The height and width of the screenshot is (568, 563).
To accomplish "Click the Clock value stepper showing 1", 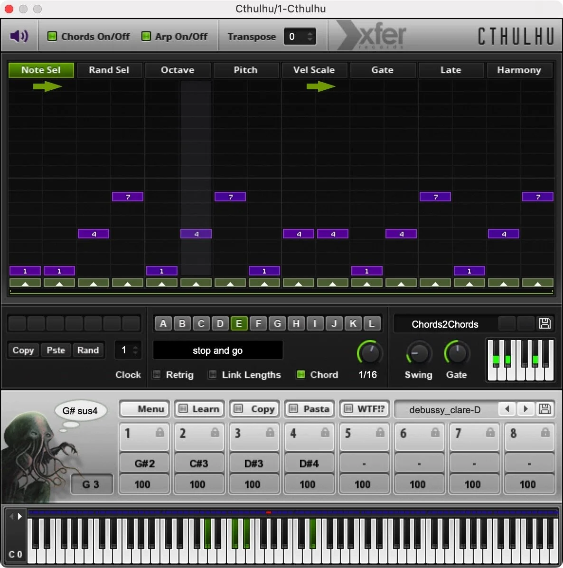I will pos(128,350).
